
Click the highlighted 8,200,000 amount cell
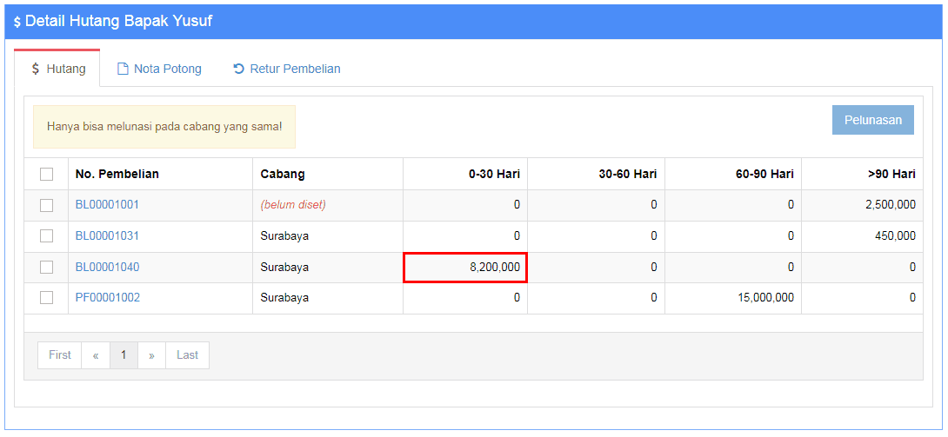pyautogui.click(x=465, y=268)
